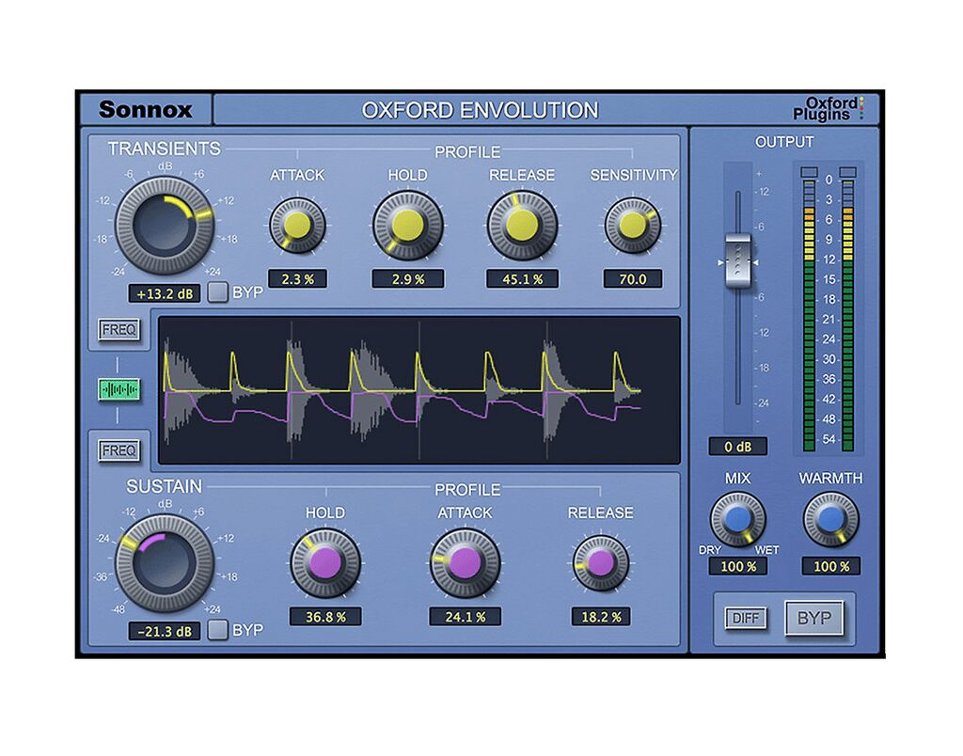Click the Mix dry/wet knob
Image resolution: width=963 pixels, height=756 pixels.
(x=737, y=520)
